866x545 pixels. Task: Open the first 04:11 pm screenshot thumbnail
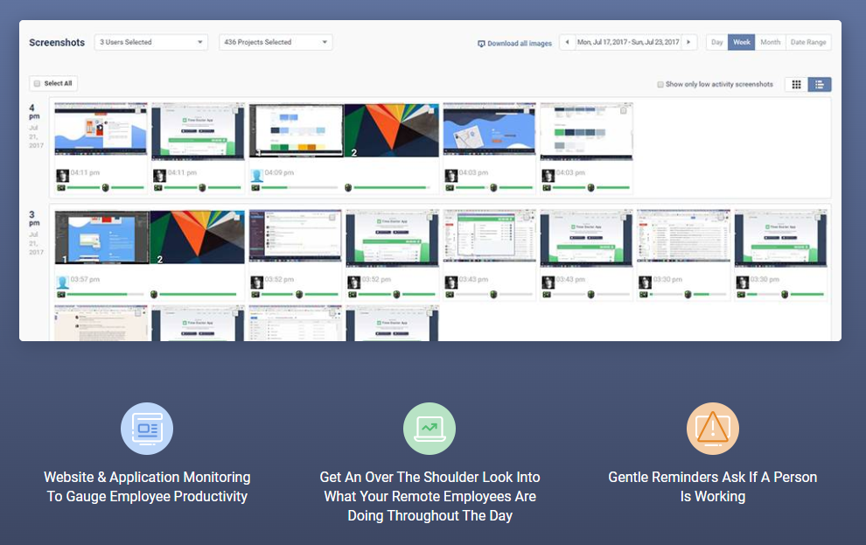[101, 130]
